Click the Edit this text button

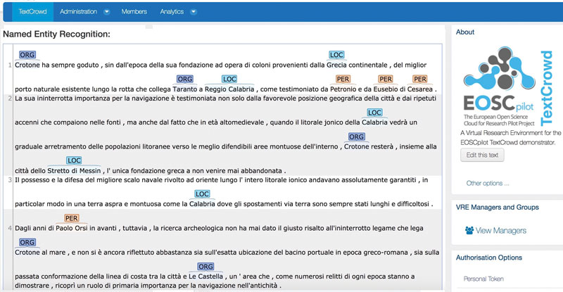(482, 155)
